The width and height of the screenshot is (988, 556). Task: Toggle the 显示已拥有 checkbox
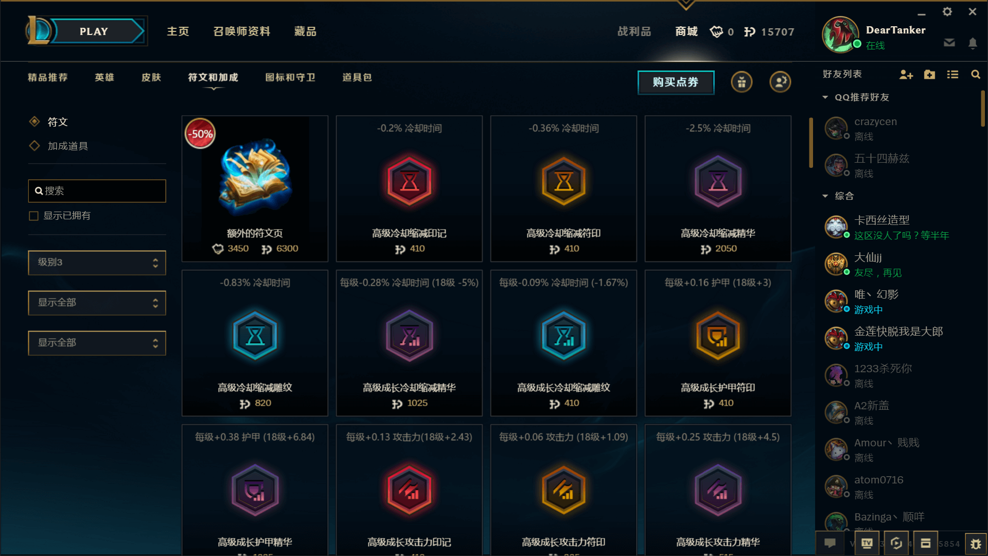34,216
